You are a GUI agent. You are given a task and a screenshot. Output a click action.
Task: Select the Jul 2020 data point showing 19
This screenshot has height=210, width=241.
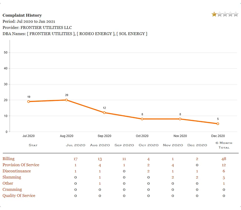28,101
